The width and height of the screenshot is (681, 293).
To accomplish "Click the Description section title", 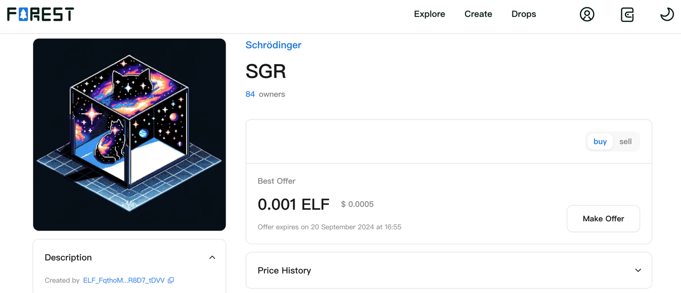I will pyautogui.click(x=68, y=257).
